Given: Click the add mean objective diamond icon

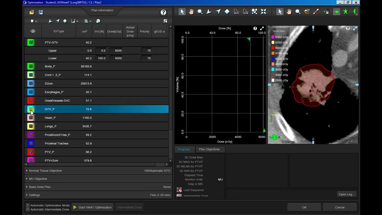Looking at the screenshot, I should pos(65,21).
